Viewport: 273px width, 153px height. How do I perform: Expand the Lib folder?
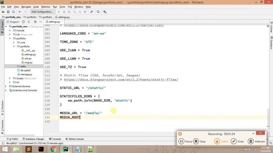click(x=10, y=34)
